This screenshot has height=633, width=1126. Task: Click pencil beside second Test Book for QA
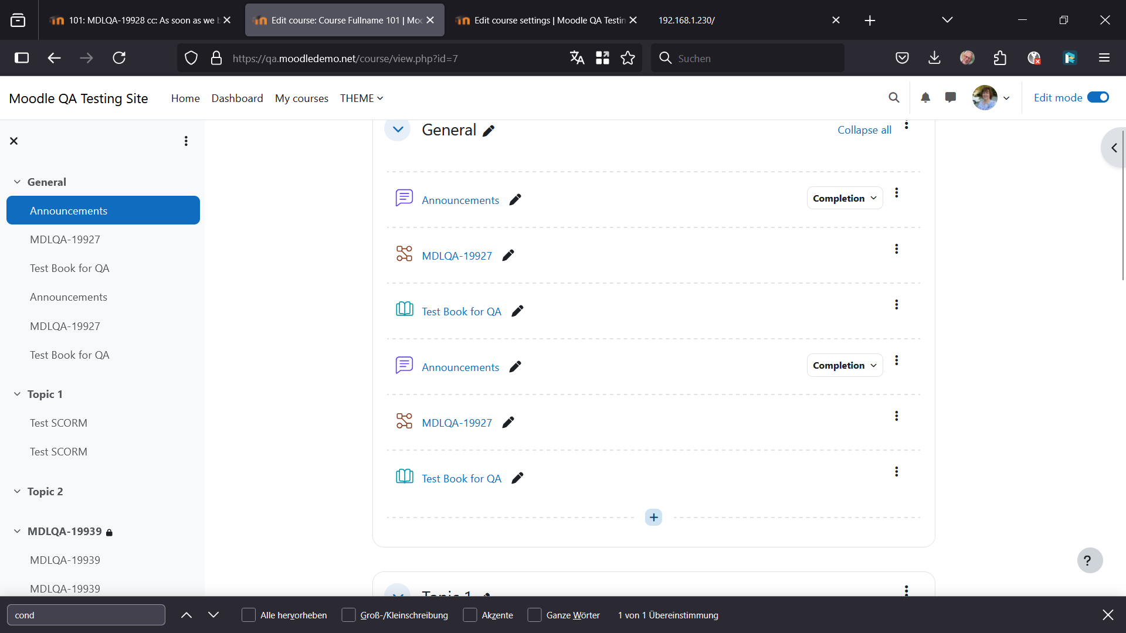click(x=517, y=478)
